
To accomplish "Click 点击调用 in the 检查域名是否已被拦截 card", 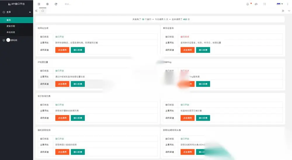I will pos(187,118).
